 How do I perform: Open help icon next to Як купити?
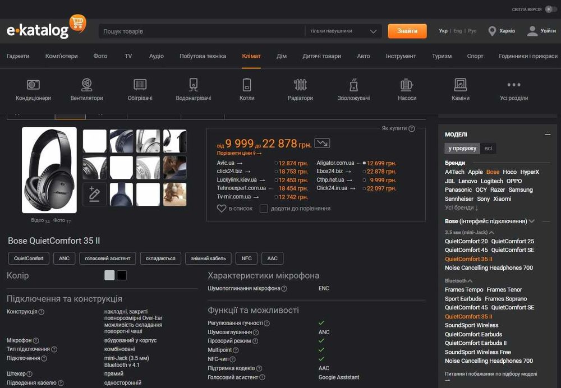(x=412, y=128)
